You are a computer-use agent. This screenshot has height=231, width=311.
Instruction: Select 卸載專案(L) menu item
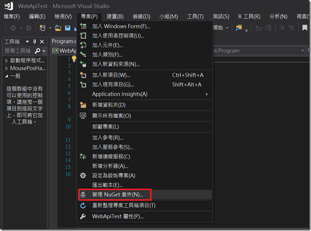[145, 127]
